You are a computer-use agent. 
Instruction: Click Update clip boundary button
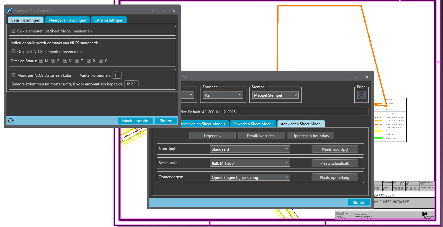[311, 135]
